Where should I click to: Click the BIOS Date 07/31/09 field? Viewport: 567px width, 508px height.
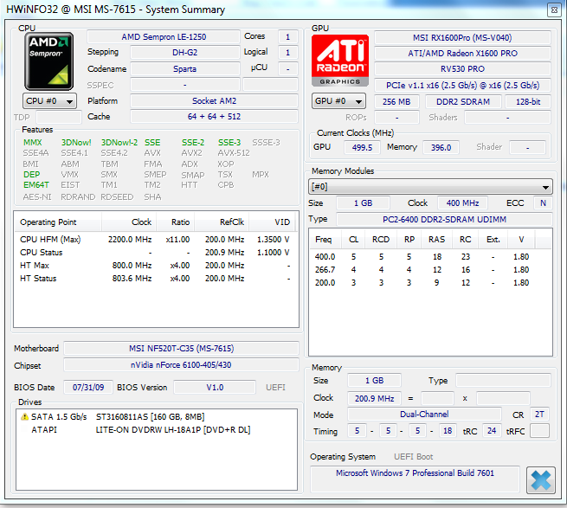tap(88, 387)
